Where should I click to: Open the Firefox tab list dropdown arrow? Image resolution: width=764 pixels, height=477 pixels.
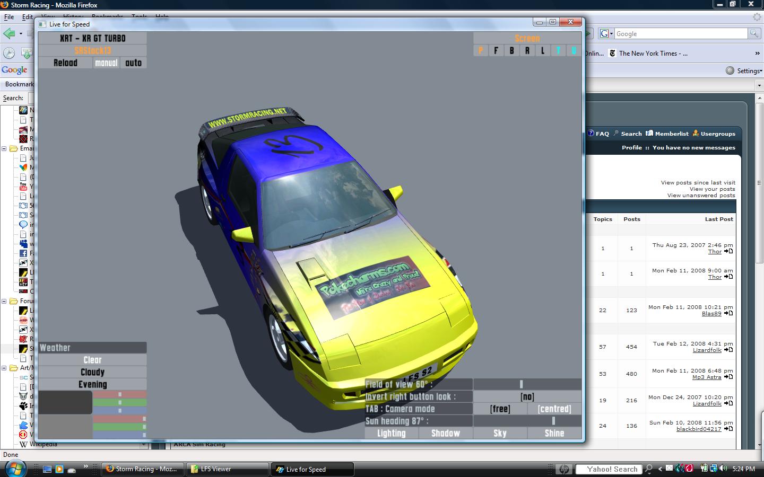point(759,85)
